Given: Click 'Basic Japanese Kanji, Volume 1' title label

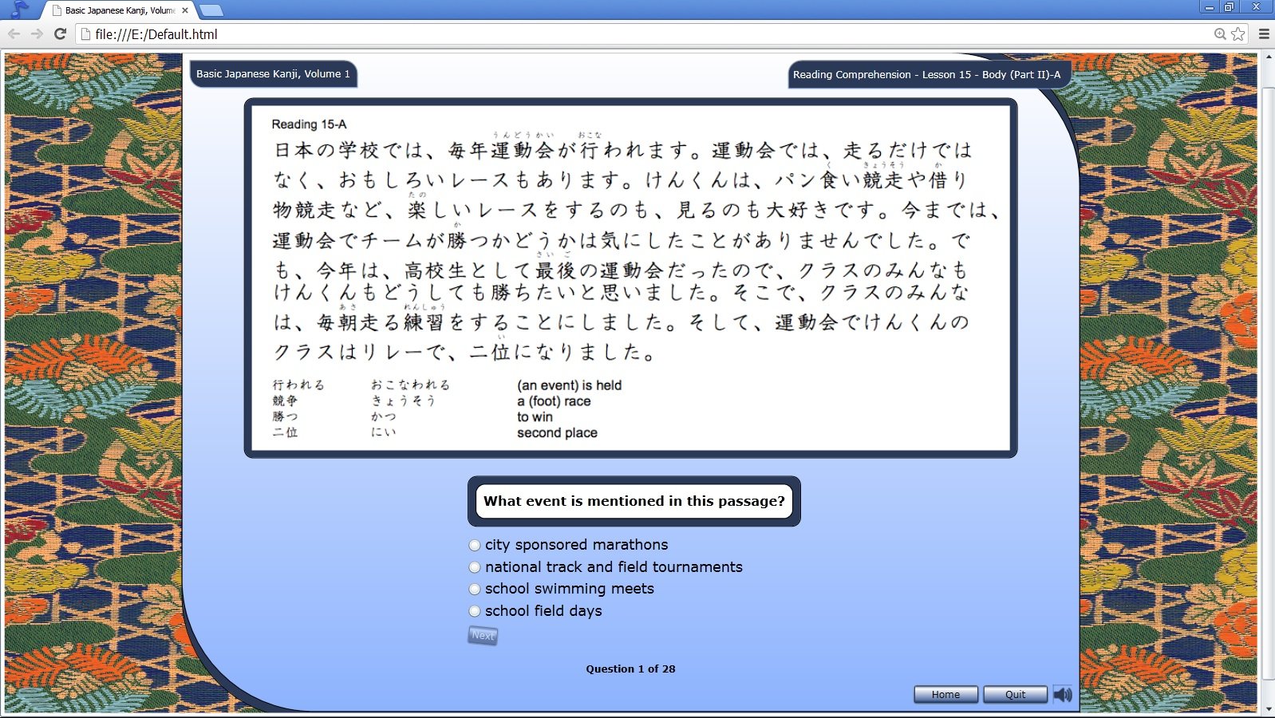Looking at the screenshot, I should click(x=273, y=73).
